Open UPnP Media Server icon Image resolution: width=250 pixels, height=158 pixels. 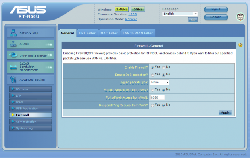point(13,55)
